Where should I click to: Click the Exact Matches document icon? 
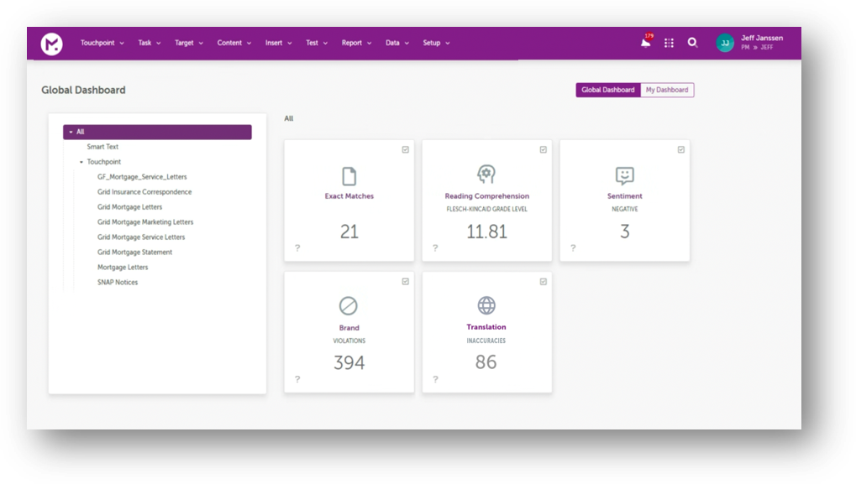coord(349,176)
